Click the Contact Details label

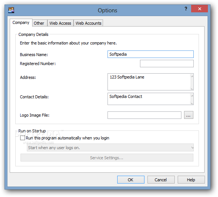34,97
